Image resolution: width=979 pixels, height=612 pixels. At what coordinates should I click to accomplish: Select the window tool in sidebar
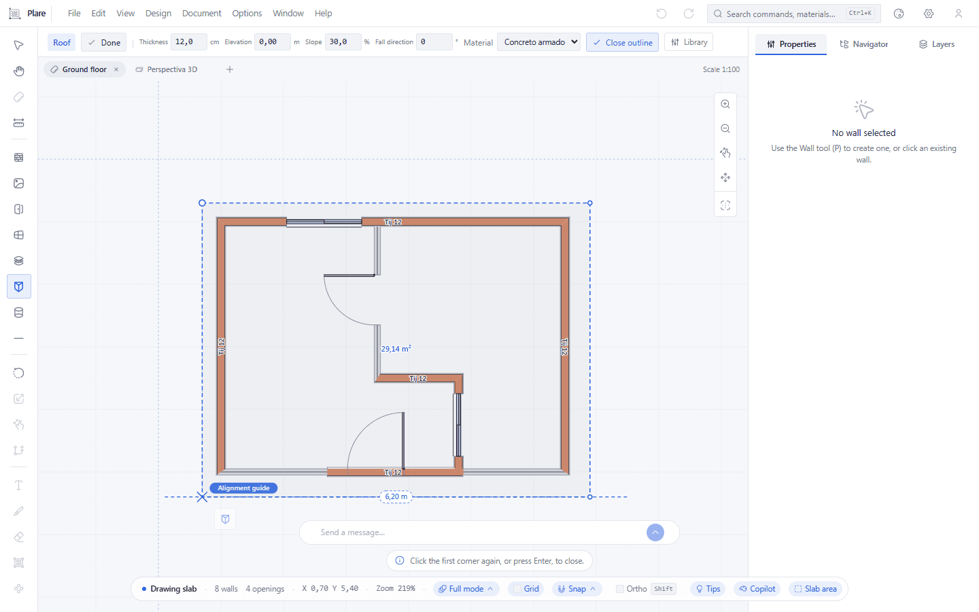tap(18, 235)
